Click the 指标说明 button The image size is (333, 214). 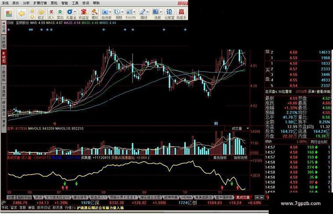click(240, 158)
